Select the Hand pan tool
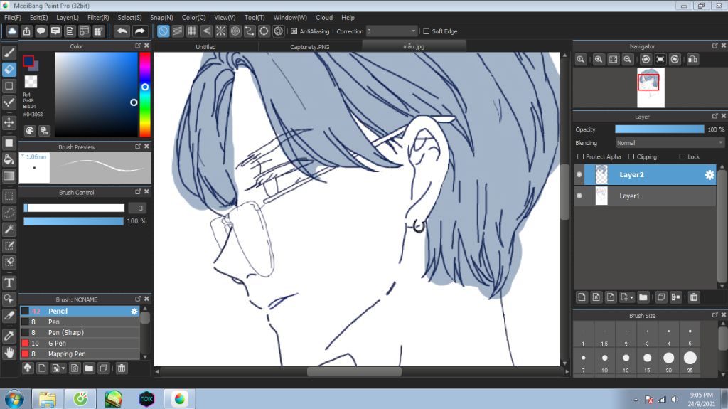728x409 pixels. tap(9, 352)
